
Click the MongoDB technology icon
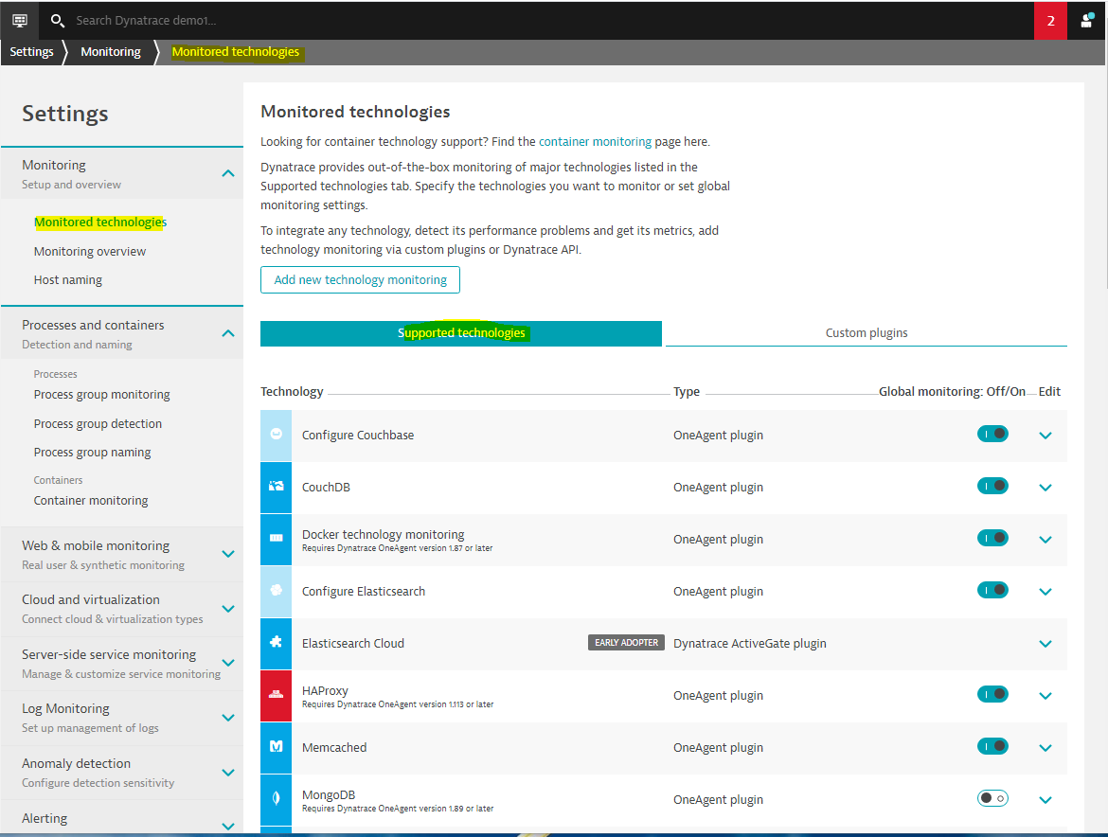coord(276,800)
